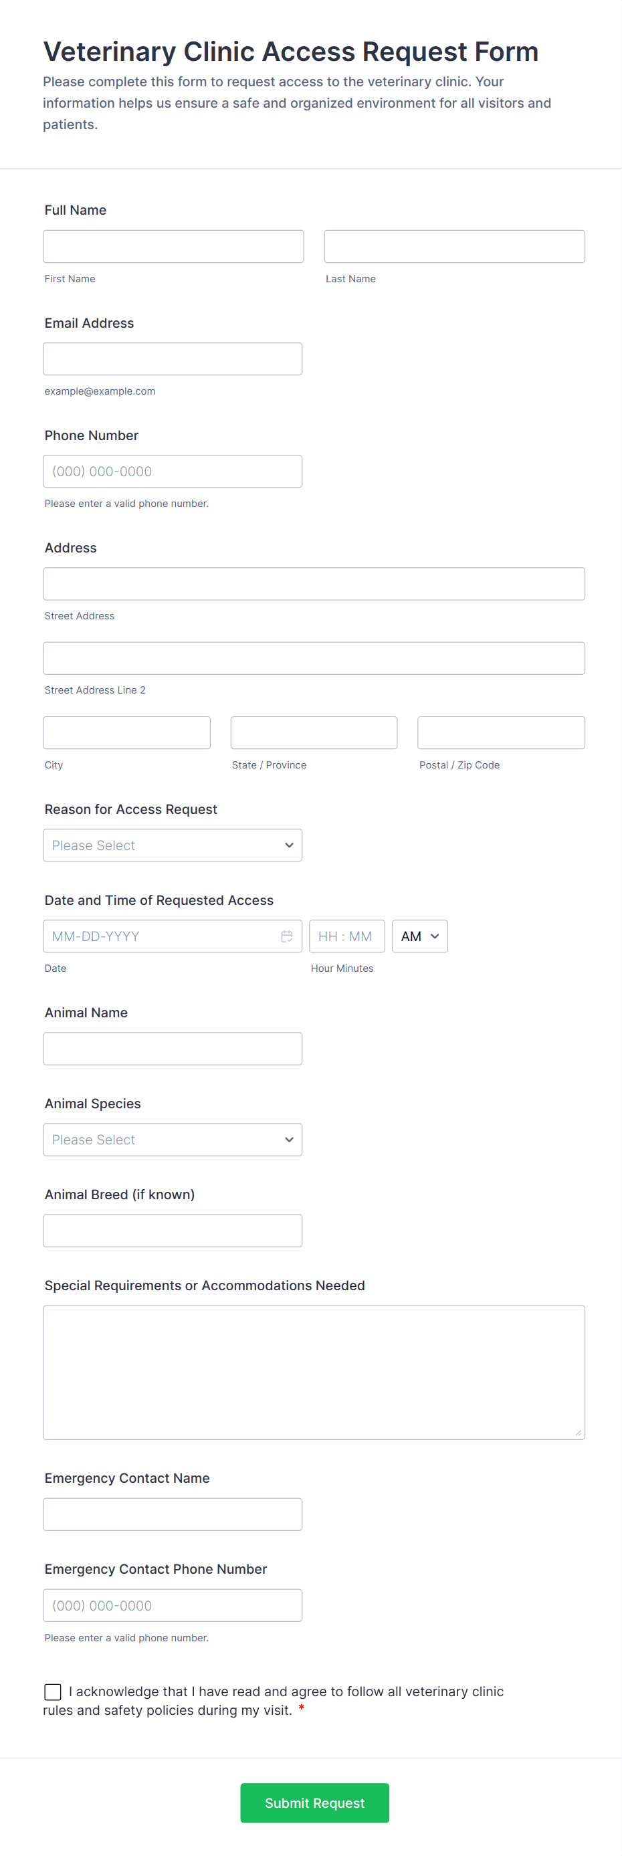Open the AM/PM selector

coord(419,936)
